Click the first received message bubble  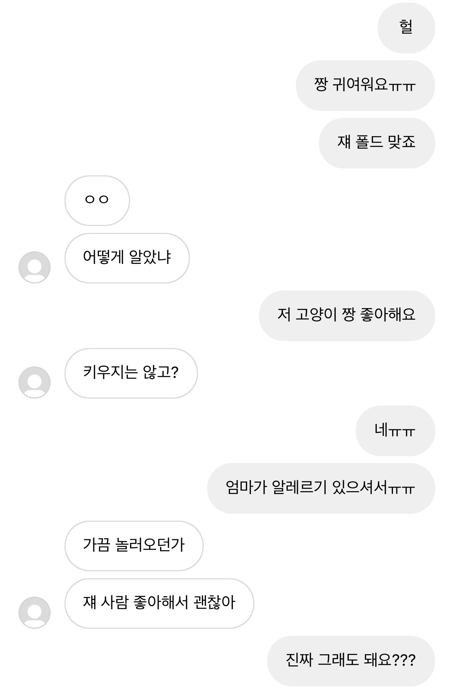97,200
